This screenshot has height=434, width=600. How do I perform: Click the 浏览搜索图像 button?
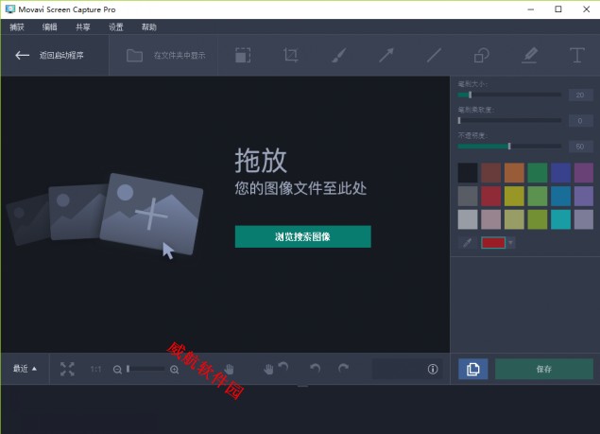[302, 236]
